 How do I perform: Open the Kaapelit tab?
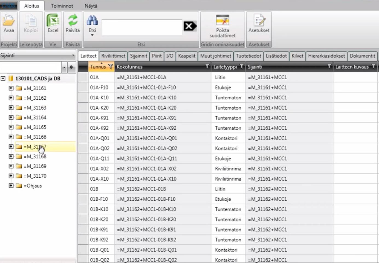click(x=187, y=56)
